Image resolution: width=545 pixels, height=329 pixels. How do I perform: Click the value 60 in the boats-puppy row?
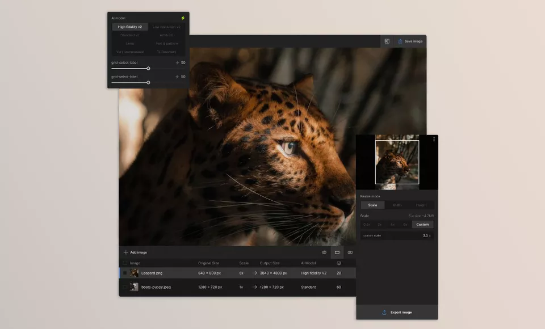[339, 287]
